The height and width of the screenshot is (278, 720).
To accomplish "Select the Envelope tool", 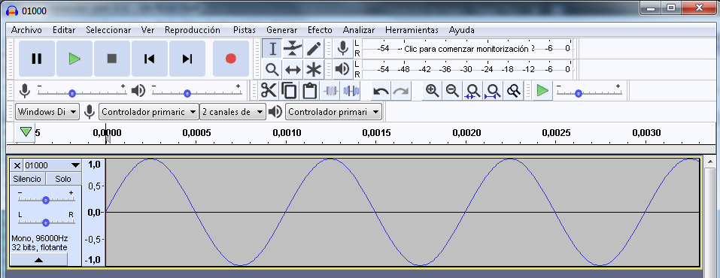I will pos(293,48).
